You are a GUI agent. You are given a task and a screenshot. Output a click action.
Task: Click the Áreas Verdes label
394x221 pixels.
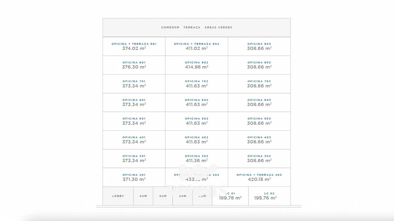click(x=218, y=27)
